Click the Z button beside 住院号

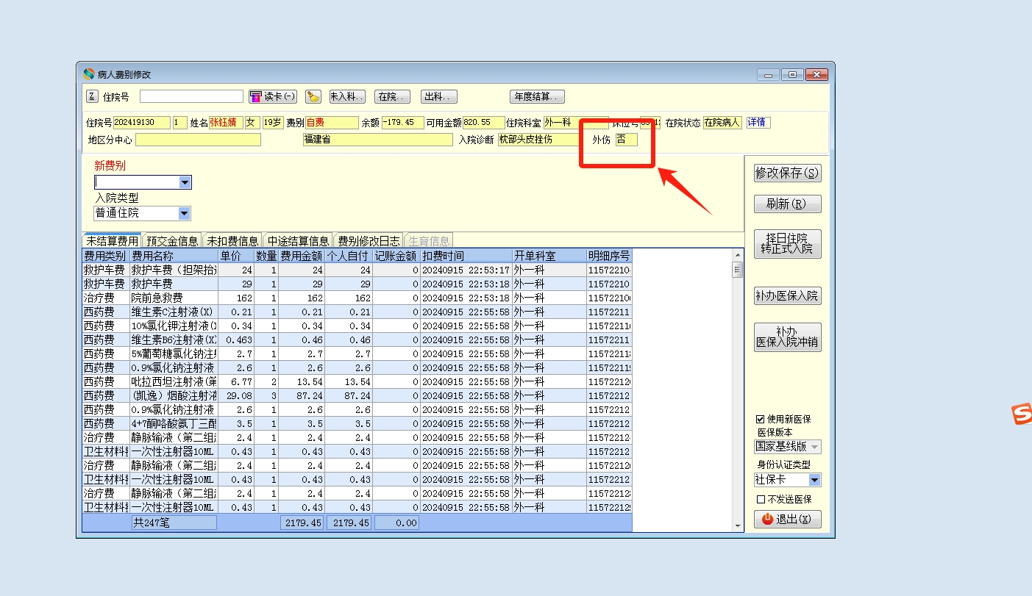[92, 96]
